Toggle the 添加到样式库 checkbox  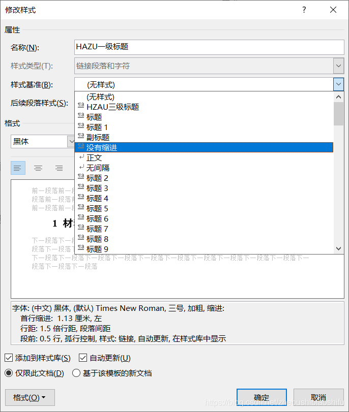pyautogui.click(x=9, y=358)
